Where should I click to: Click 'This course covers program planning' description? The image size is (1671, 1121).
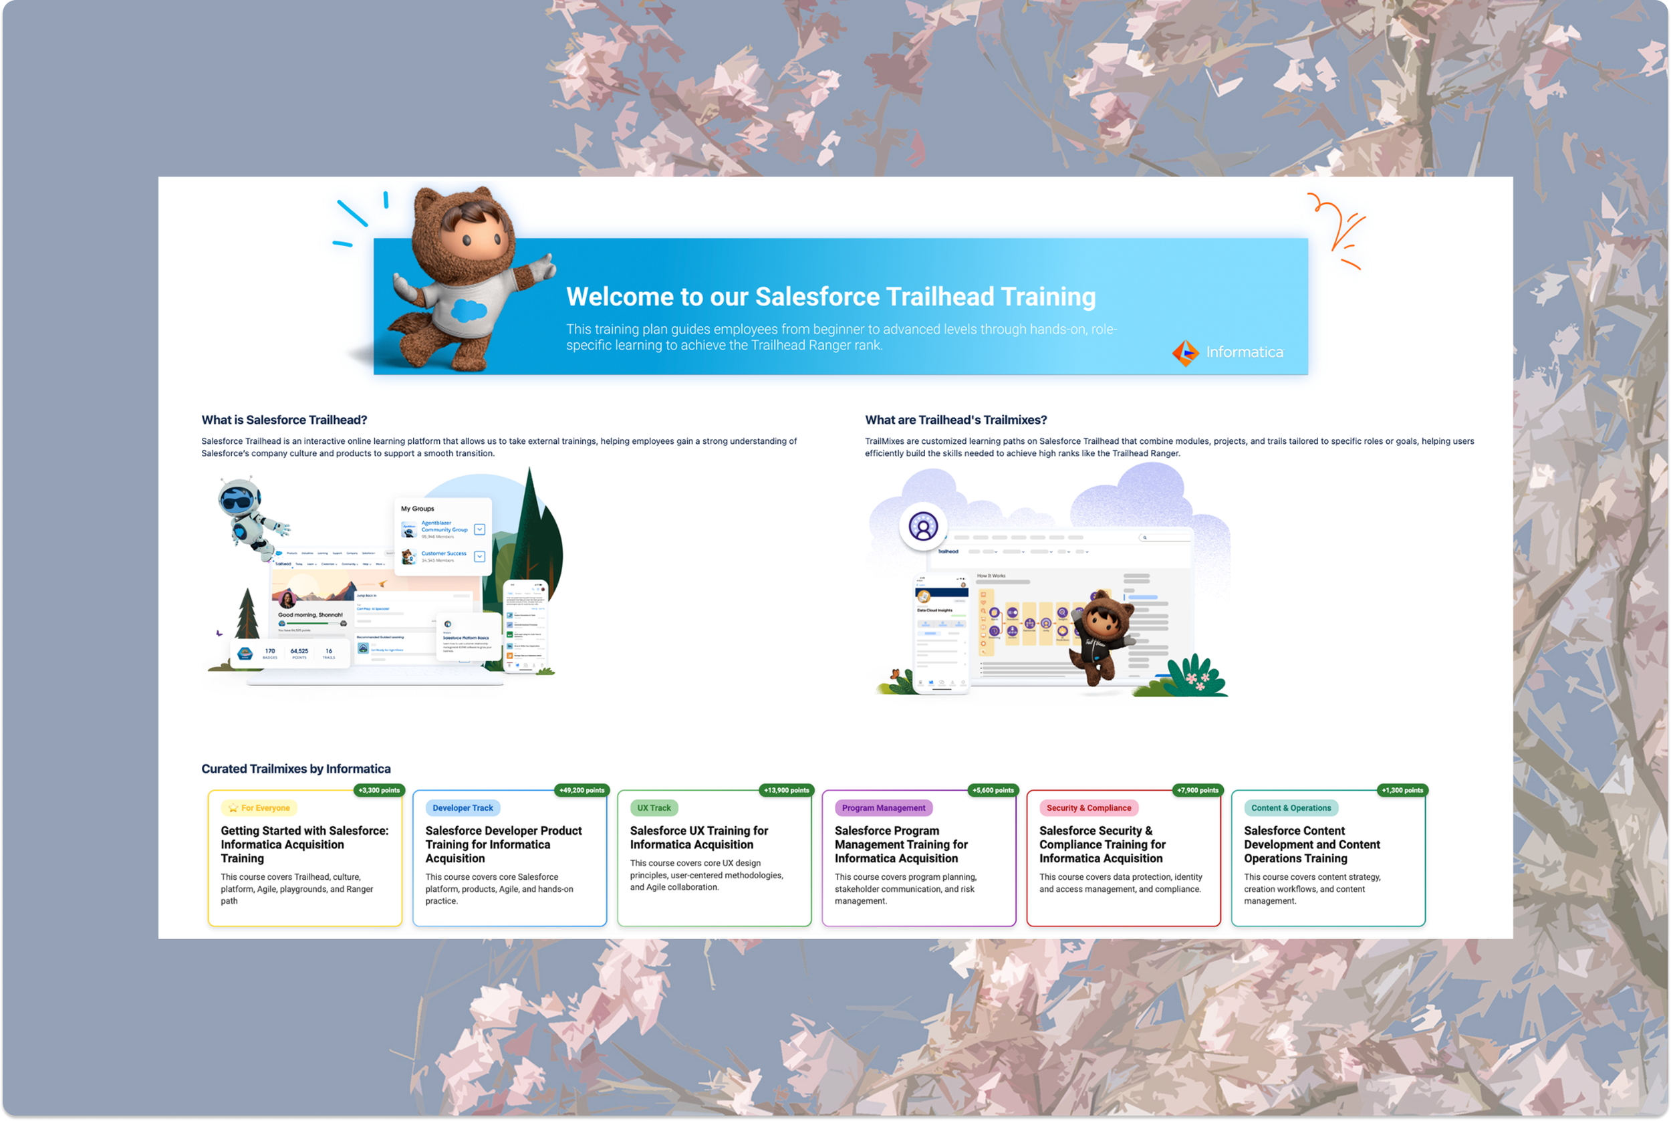pyautogui.click(x=905, y=888)
